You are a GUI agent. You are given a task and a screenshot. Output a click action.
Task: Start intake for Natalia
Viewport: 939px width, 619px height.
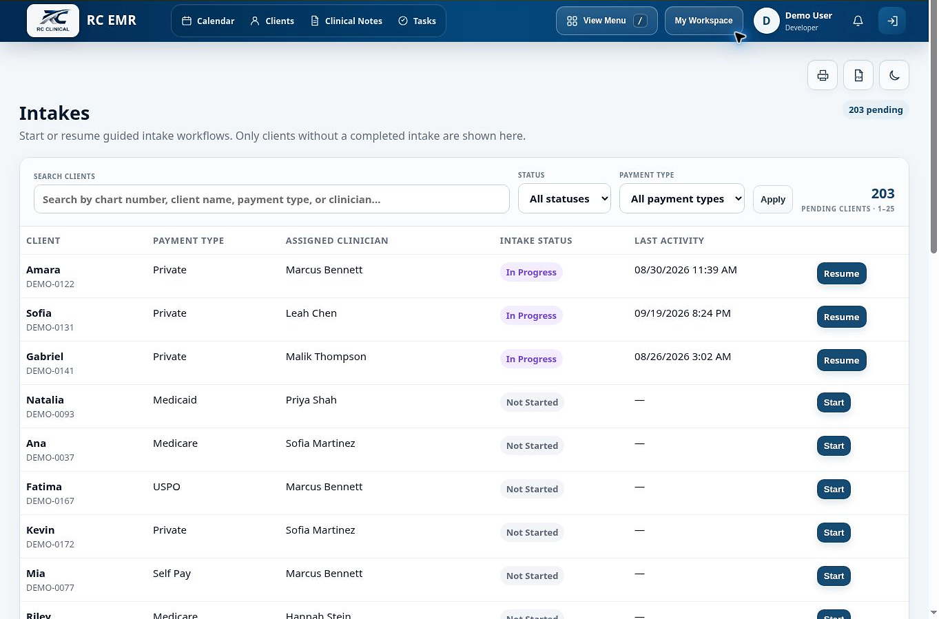[x=834, y=402]
